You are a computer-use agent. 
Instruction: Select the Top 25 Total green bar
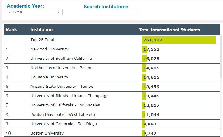[x=179, y=40]
